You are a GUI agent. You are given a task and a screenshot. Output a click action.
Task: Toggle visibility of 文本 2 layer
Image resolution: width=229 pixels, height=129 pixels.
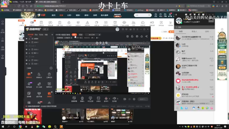[x=26, y=60]
